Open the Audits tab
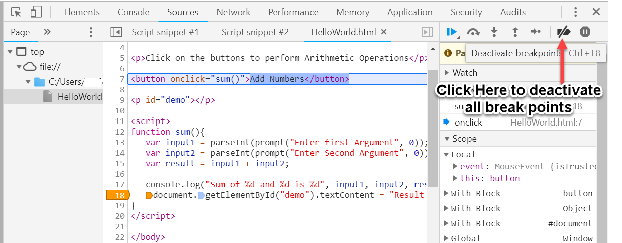Viewport: 622px width, 243px height. coord(513,12)
